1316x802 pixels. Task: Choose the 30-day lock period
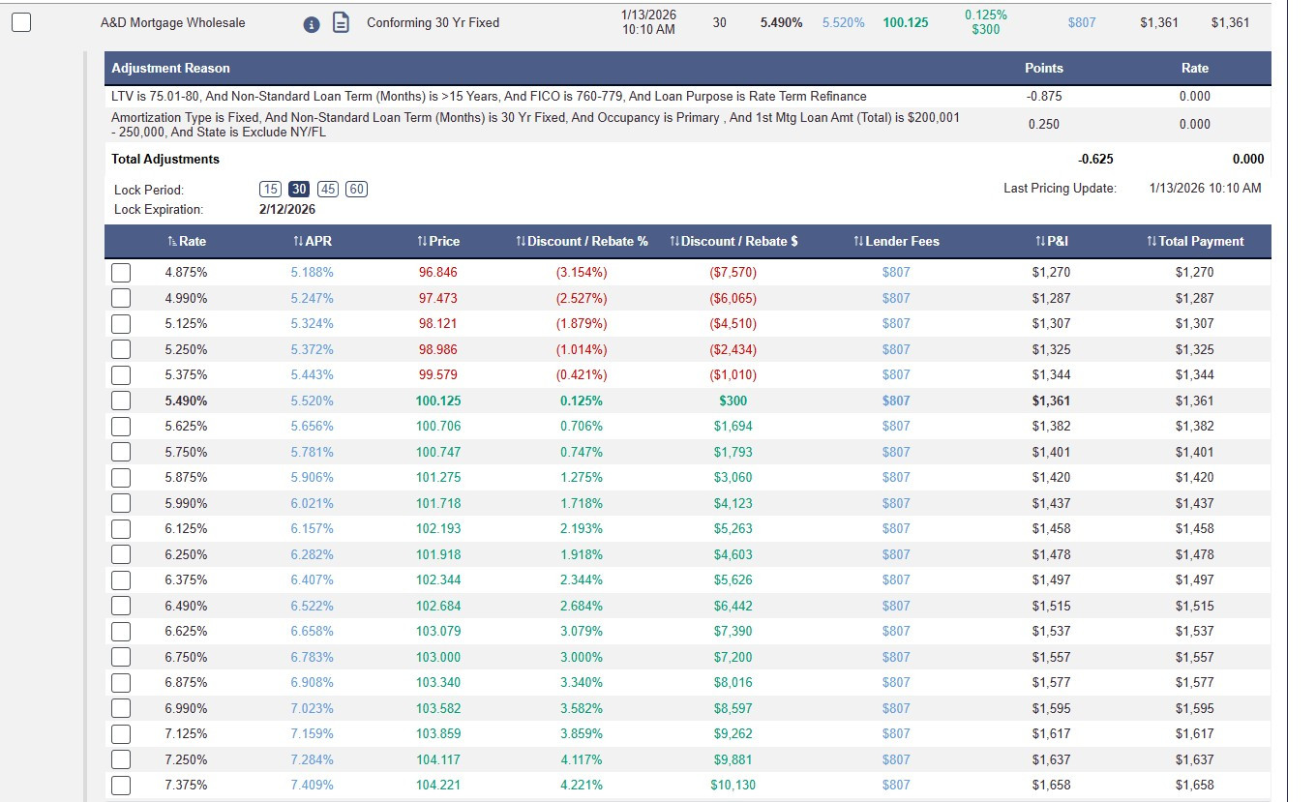coord(299,190)
